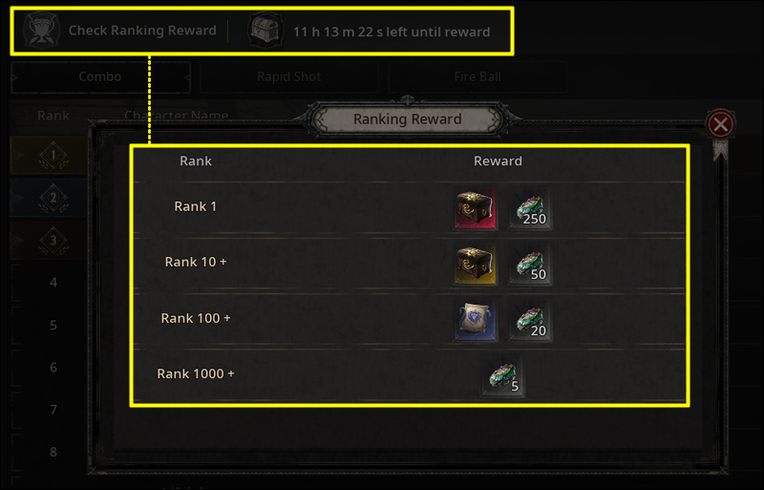
Task: Click the Ranking Reward title banner
Action: point(408,119)
